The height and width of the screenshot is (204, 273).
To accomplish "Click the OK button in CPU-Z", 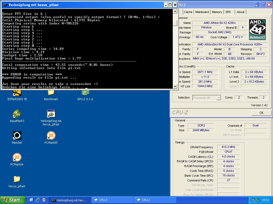I will point(261,113).
